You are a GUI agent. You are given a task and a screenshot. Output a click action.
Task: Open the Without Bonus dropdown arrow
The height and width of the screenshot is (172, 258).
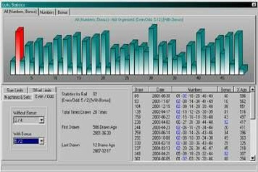pyautogui.click(x=42, y=120)
